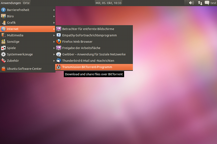Screen dimensions: 217x144
Task: Open the Anwendungen menu
Action: click(x=11, y=3)
